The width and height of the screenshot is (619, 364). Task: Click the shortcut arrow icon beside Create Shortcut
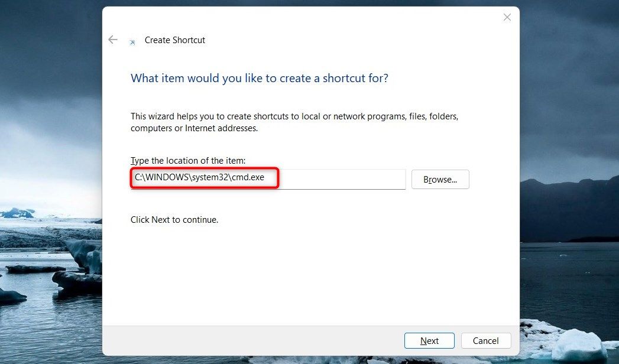[132, 43]
